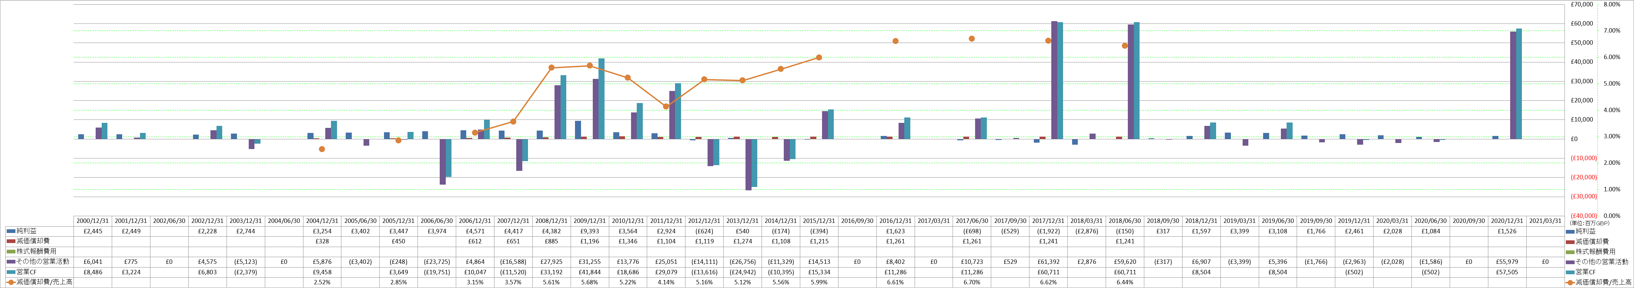Image resolution: width=1634 pixels, height=288 pixels.
Task: Click the 2.52% ratio cell
Action: pos(322,282)
